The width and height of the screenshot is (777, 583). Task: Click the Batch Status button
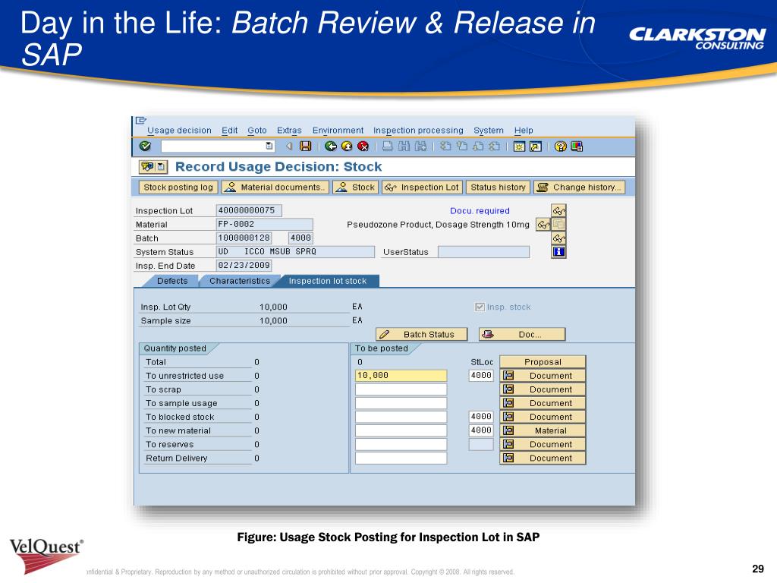[422, 335]
